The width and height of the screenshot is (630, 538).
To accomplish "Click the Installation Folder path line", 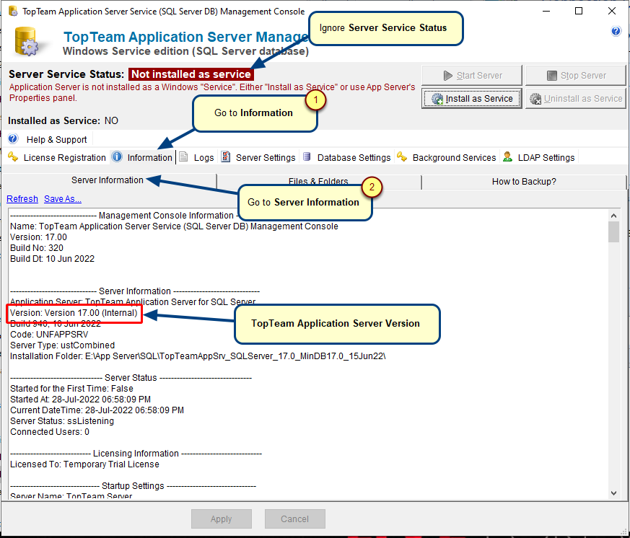I will [198, 356].
